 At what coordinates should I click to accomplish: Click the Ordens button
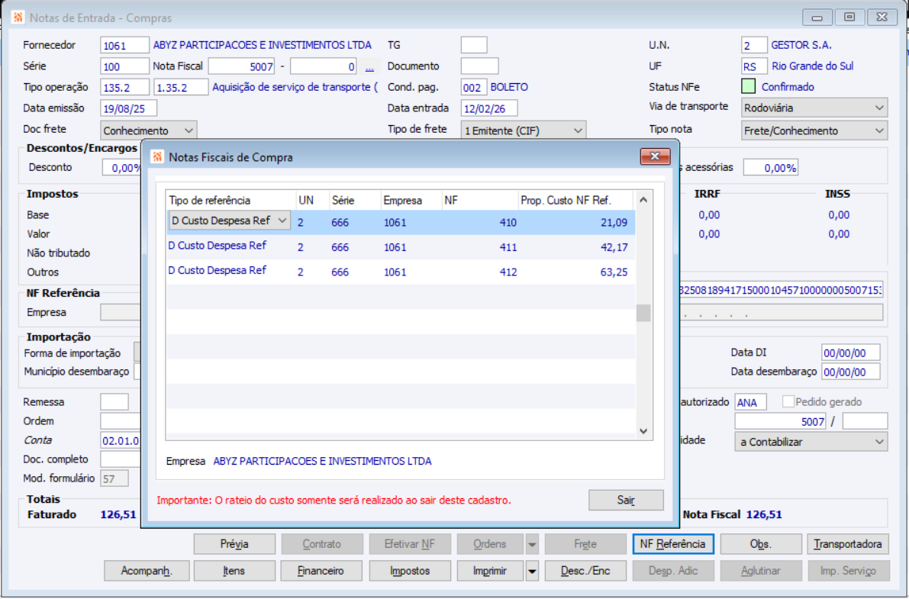click(x=490, y=545)
